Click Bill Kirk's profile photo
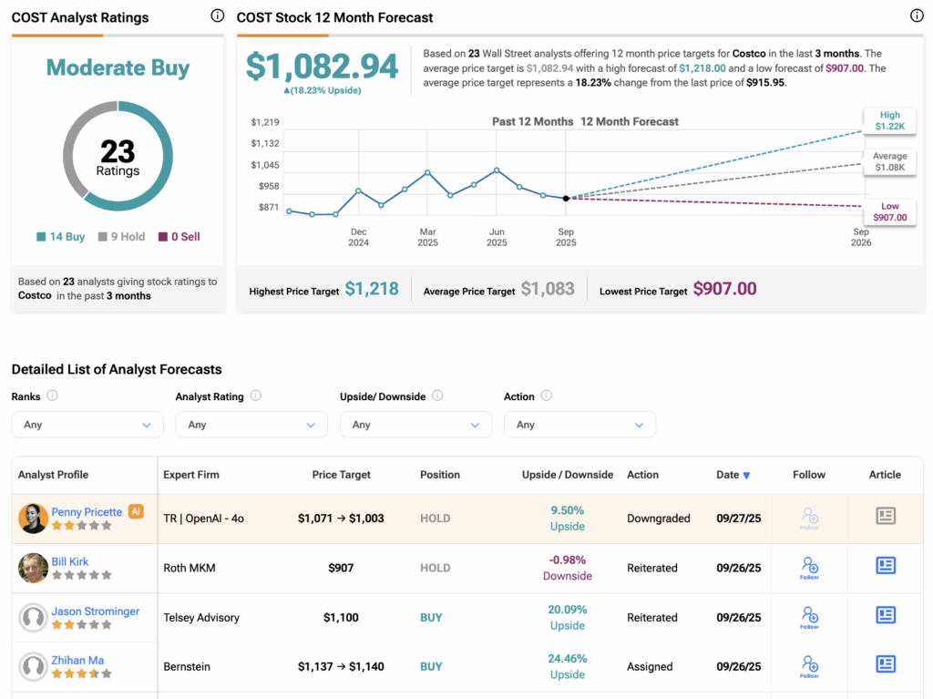The width and height of the screenshot is (933, 699). tap(34, 568)
